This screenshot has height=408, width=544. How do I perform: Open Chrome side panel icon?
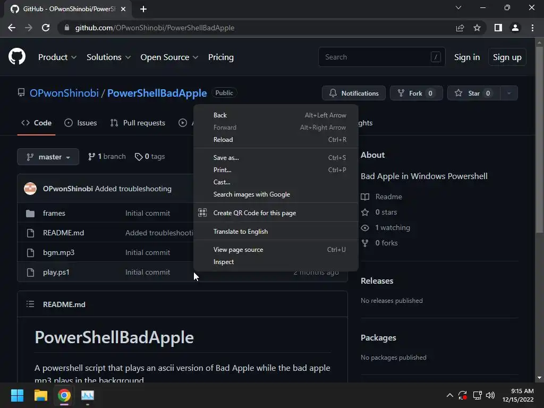coord(498,28)
